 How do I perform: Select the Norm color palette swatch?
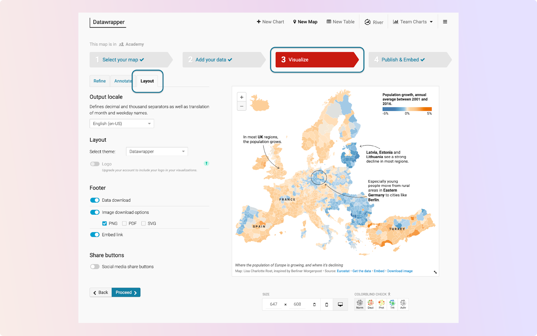tap(359, 304)
